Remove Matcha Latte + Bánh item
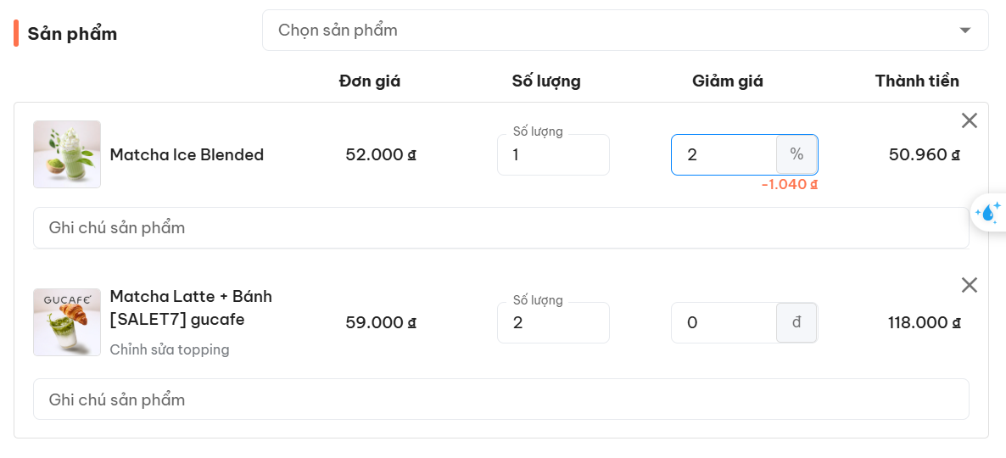 [x=970, y=285]
